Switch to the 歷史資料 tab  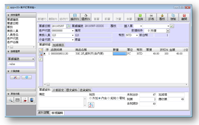[x=72, y=90]
